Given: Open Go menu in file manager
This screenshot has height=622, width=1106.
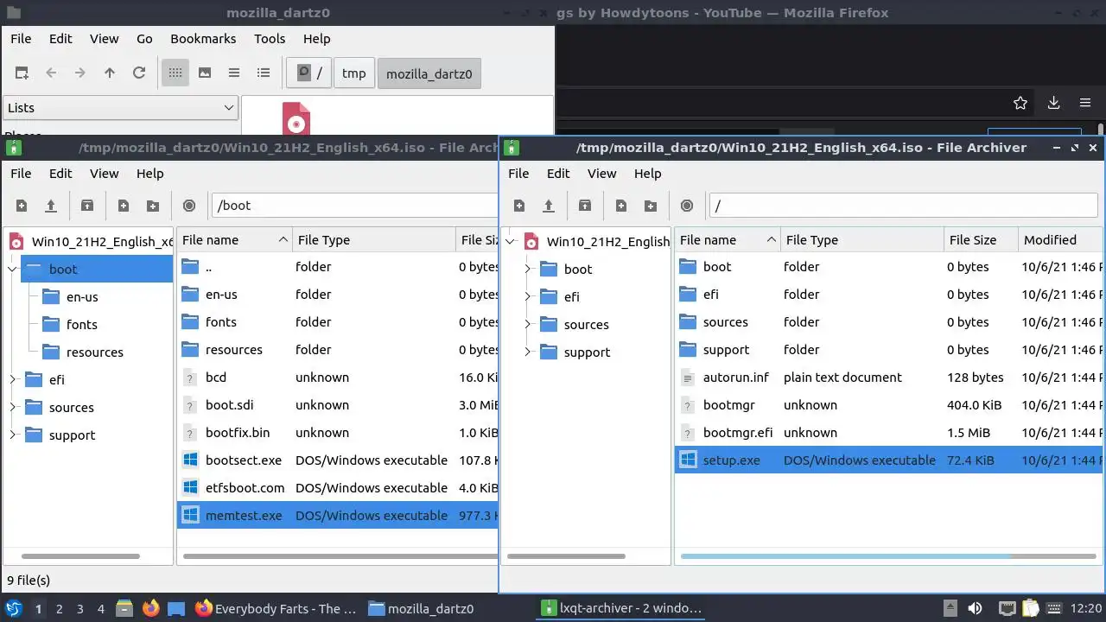Looking at the screenshot, I should pos(144,39).
